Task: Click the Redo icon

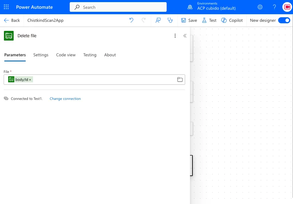Action: 143,20
